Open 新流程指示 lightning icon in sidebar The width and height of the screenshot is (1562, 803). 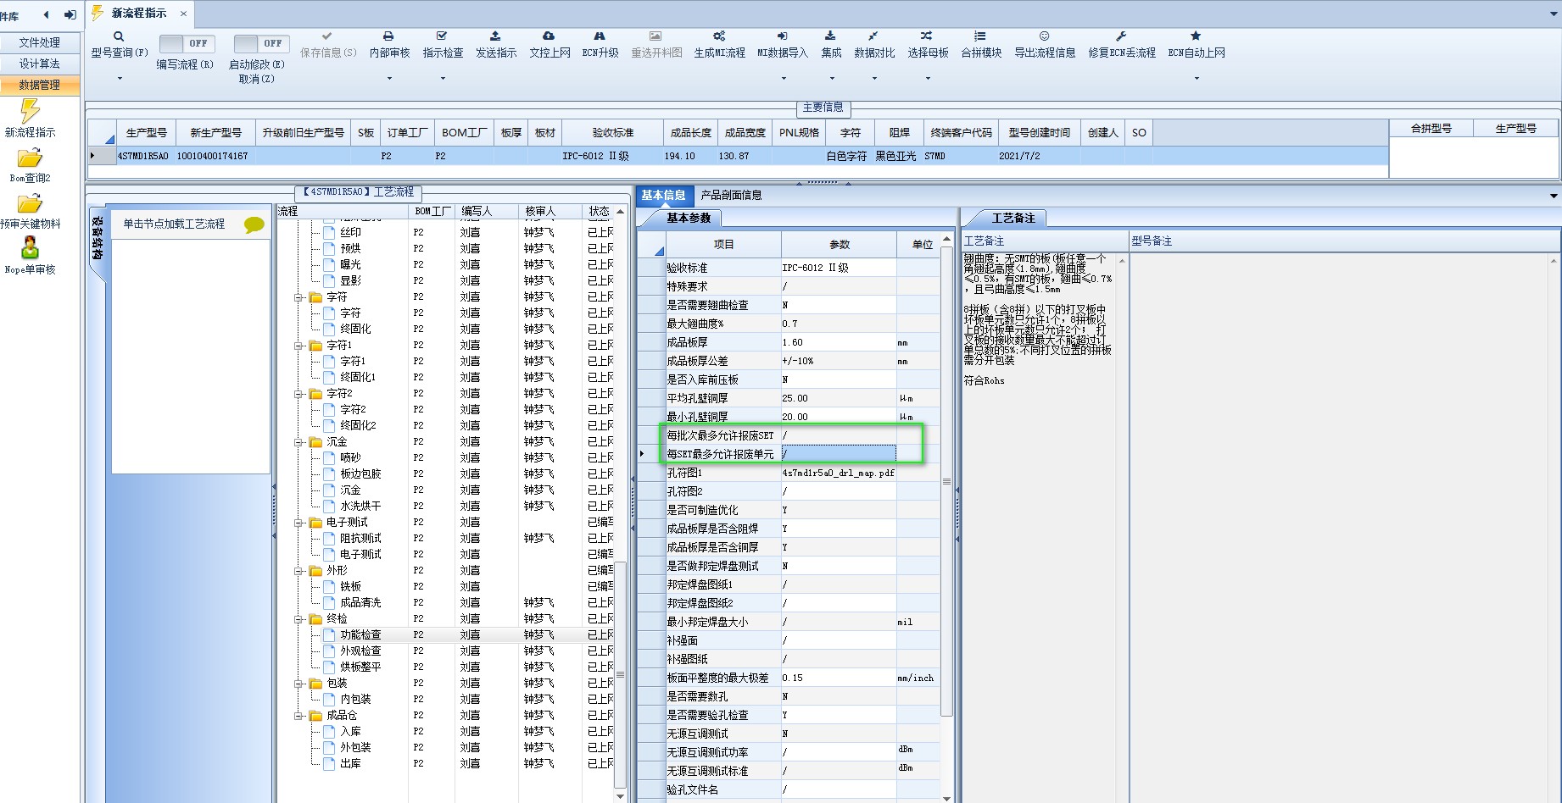point(30,111)
